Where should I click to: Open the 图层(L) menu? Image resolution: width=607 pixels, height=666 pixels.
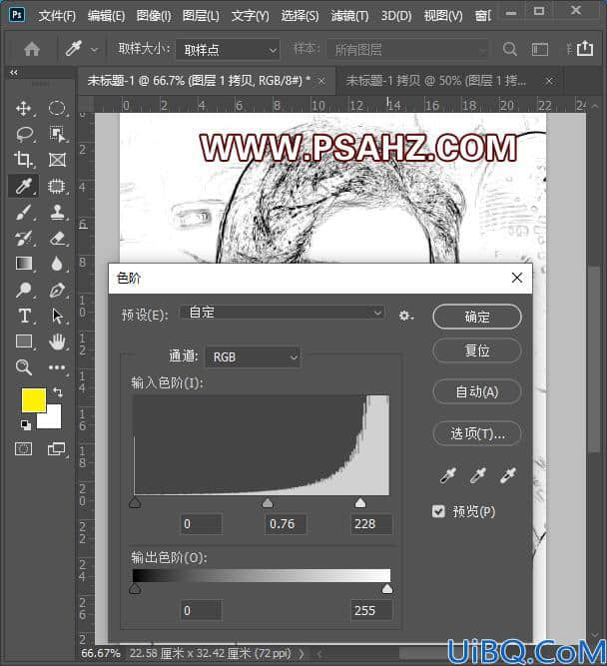(x=201, y=16)
